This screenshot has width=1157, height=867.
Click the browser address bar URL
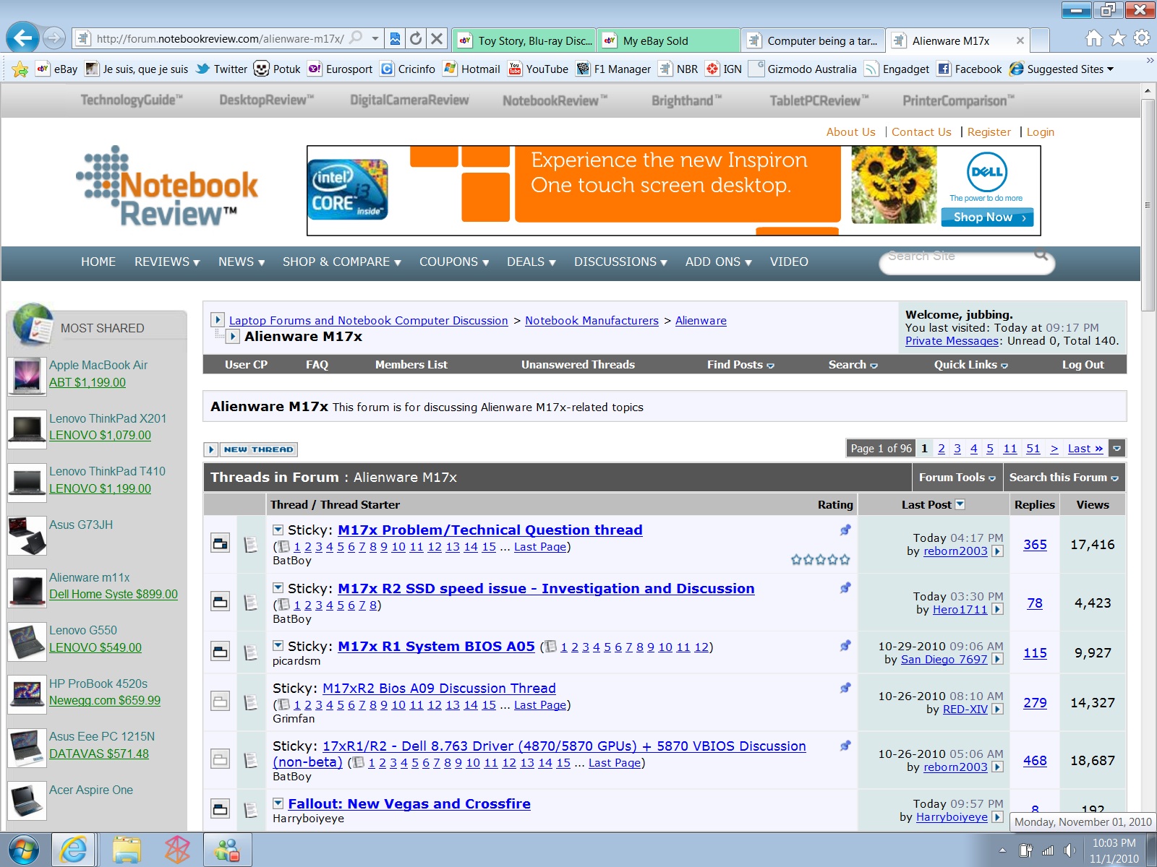(x=221, y=39)
